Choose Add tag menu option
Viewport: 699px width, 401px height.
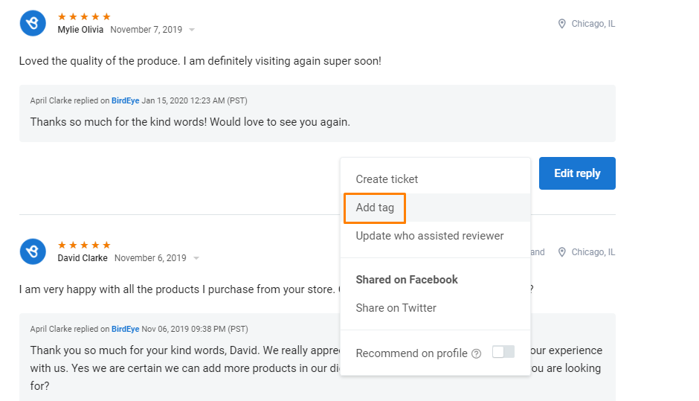pyautogui.click(x=375, y=208)
